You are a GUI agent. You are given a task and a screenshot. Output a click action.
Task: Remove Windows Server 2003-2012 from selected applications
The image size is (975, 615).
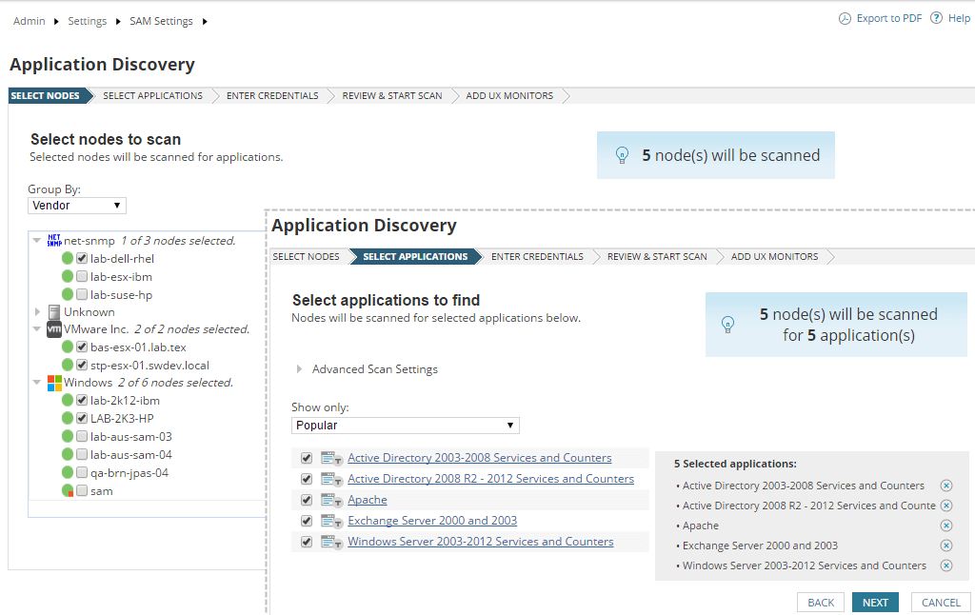pos(945,565)
